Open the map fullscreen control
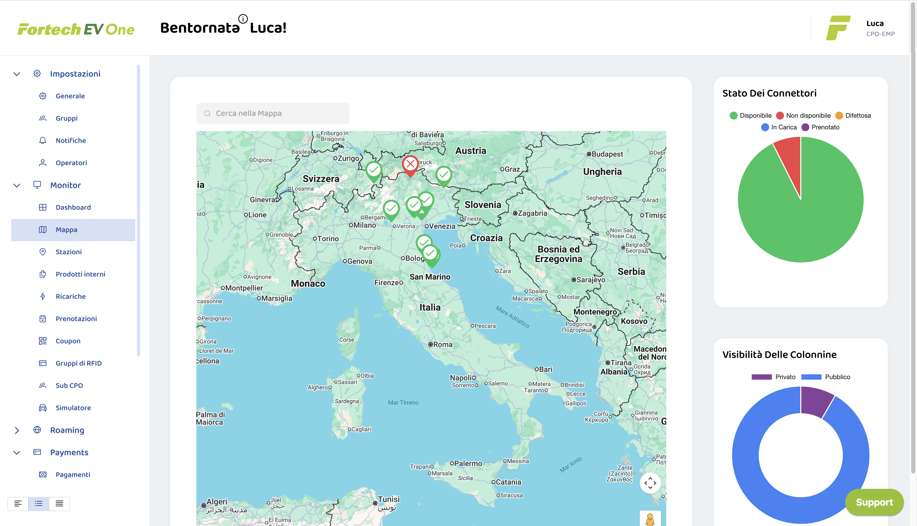This screenshot has height=526, width=917. click(x=650, y=483)
